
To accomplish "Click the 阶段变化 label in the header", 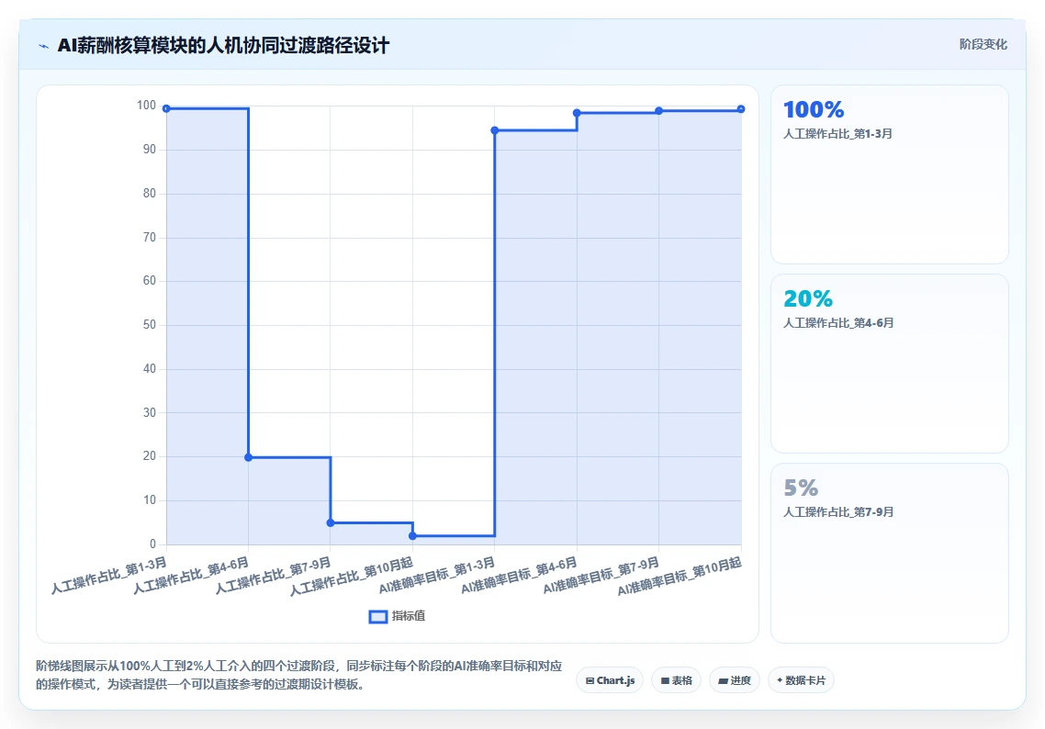I will pos(983,45).
